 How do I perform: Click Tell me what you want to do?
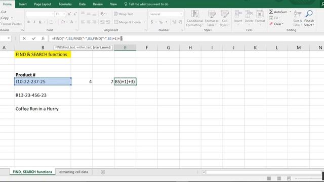point(146,4)
